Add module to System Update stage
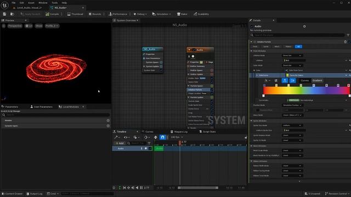This screenshot has width=351, height=197. 161,66
